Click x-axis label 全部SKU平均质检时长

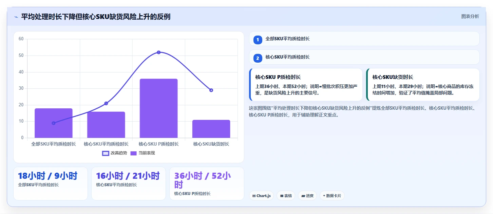point(54,144)
